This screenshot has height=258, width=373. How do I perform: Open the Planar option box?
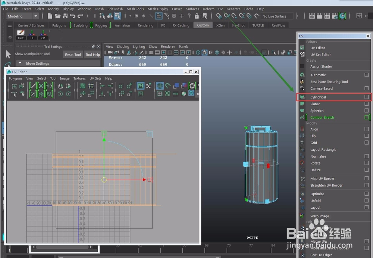point(366,104)
